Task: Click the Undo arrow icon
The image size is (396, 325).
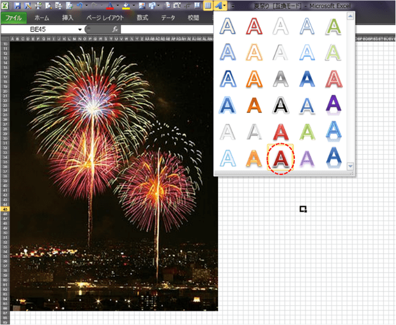Action: (80, 5)
